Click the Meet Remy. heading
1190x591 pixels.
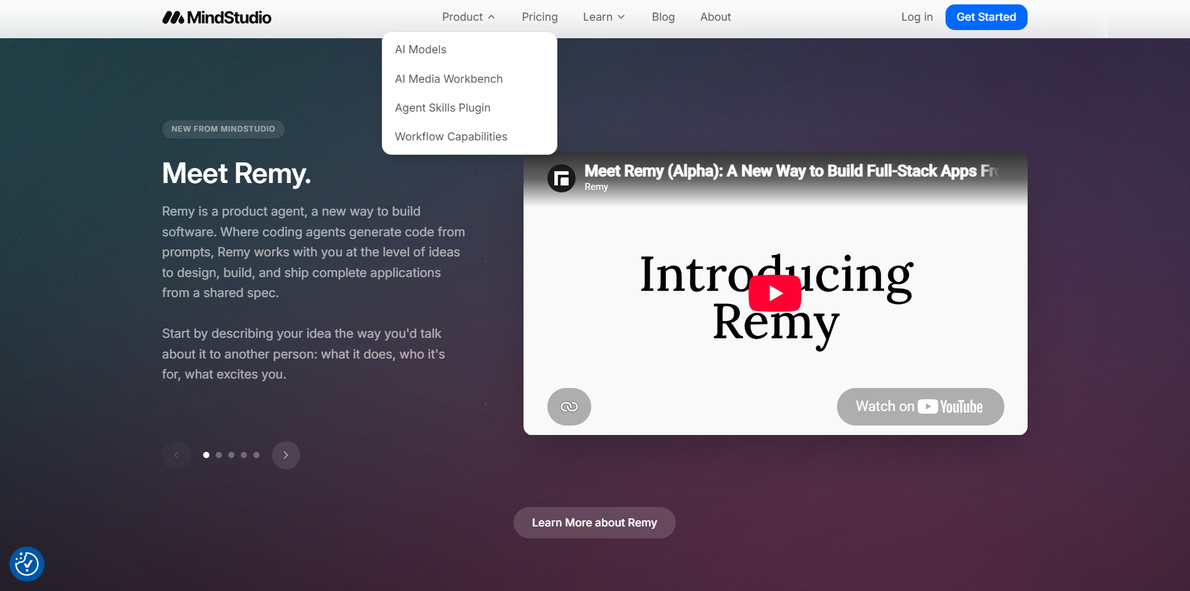pos(236,173)
